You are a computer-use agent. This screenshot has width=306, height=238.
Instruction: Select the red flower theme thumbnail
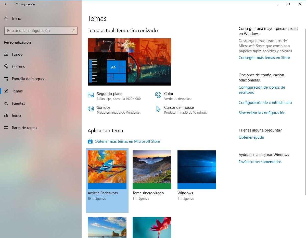pos(152,227)
